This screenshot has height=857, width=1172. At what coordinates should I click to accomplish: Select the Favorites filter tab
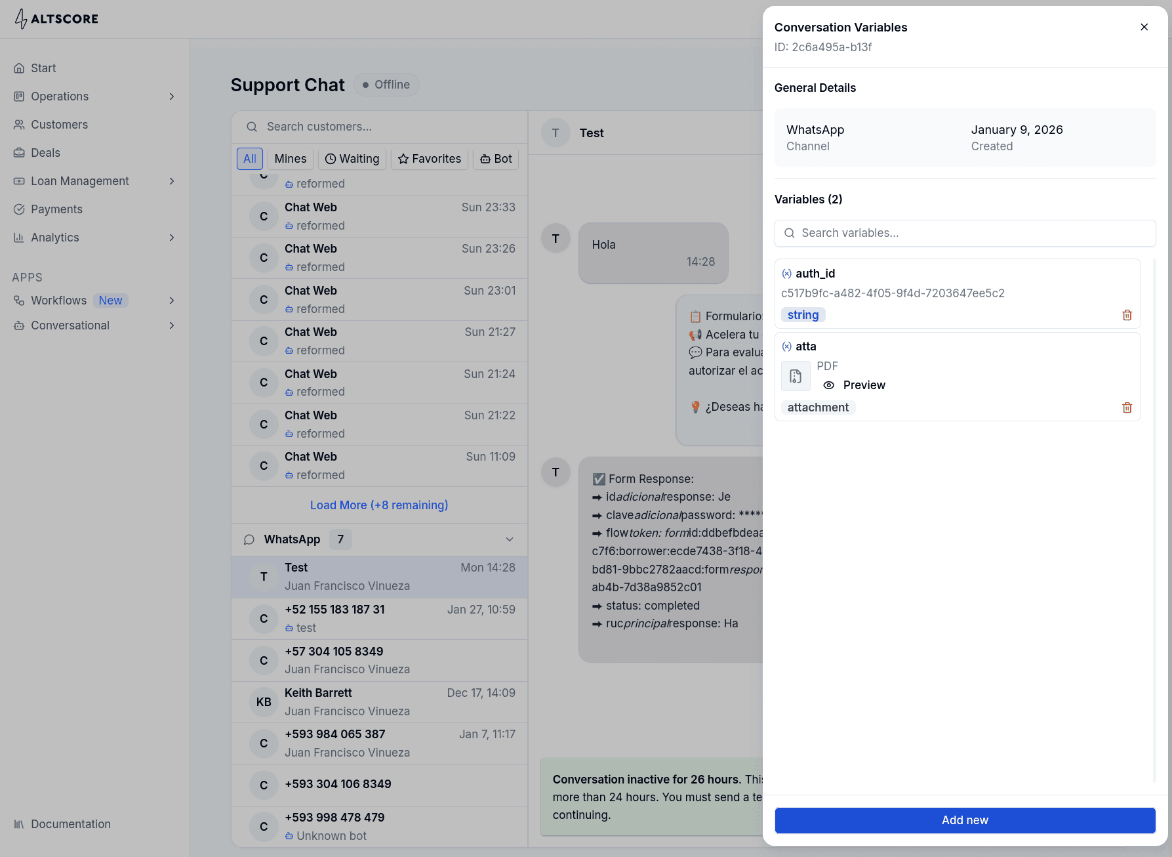430,159
